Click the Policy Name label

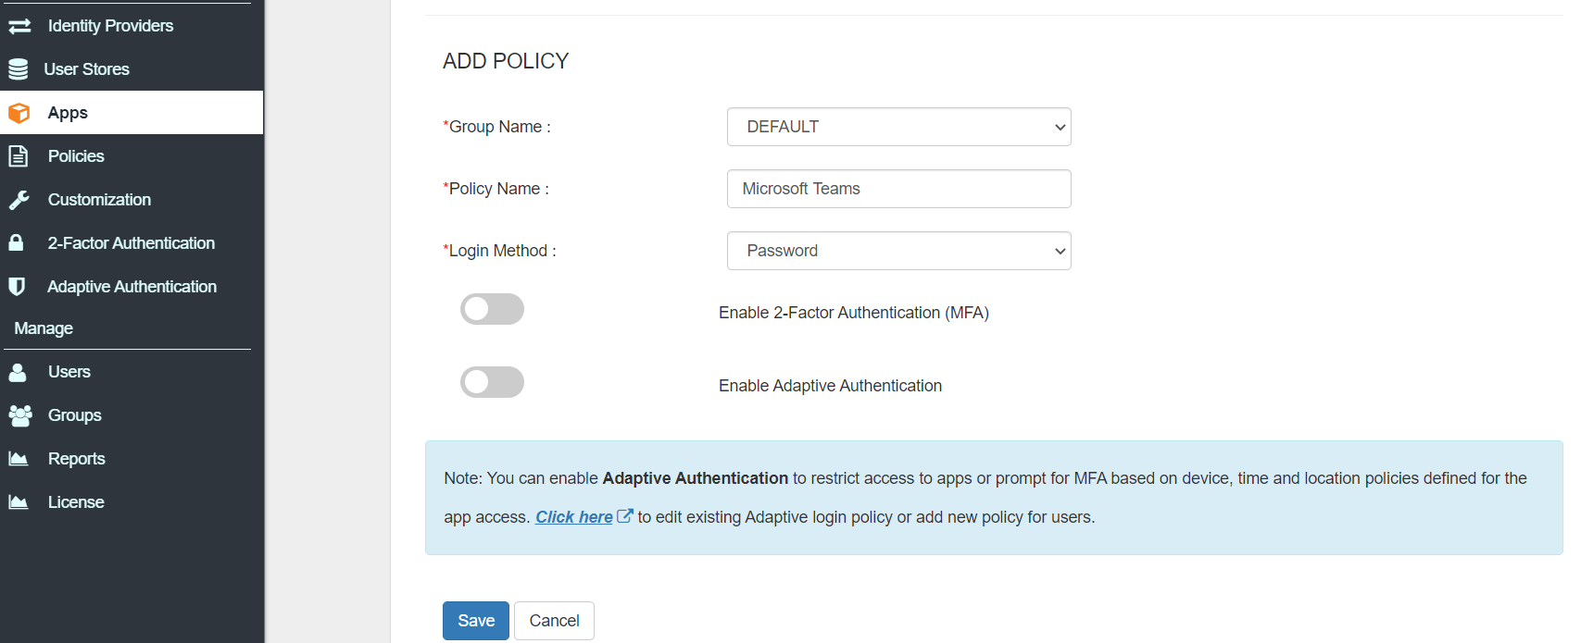tap(496, 189)
